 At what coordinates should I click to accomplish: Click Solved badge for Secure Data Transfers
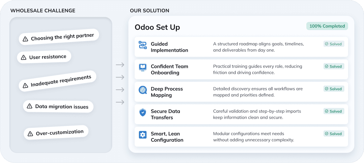(333, 111)
